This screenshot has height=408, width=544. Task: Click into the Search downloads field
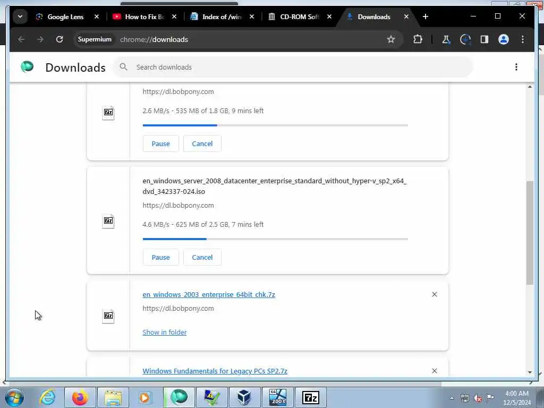click(293, 67)
